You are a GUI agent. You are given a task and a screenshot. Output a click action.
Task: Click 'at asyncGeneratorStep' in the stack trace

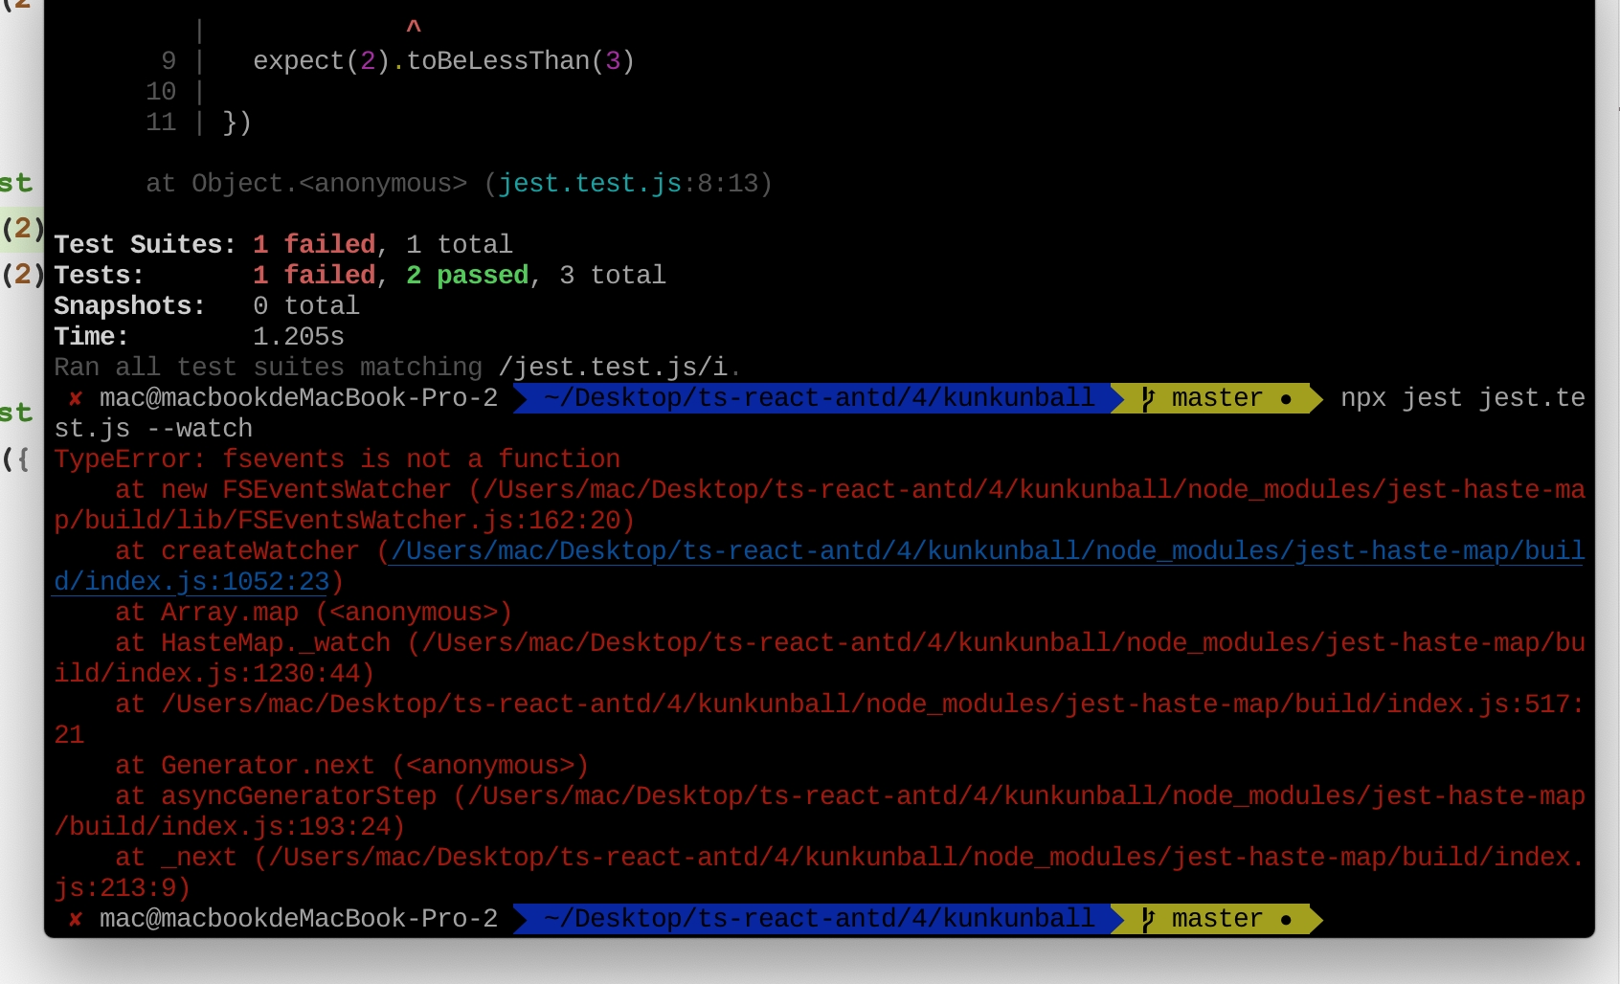point(276,796)
